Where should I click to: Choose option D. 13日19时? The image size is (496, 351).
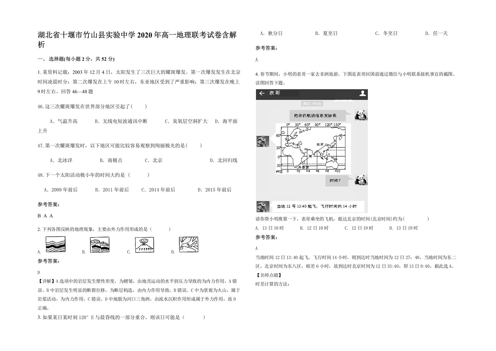403,228
